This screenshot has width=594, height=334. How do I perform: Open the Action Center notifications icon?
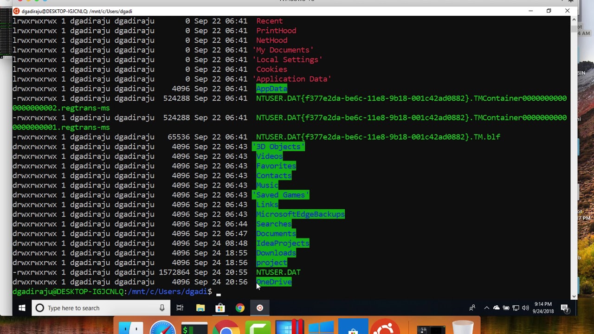click(x=565, y=308)
